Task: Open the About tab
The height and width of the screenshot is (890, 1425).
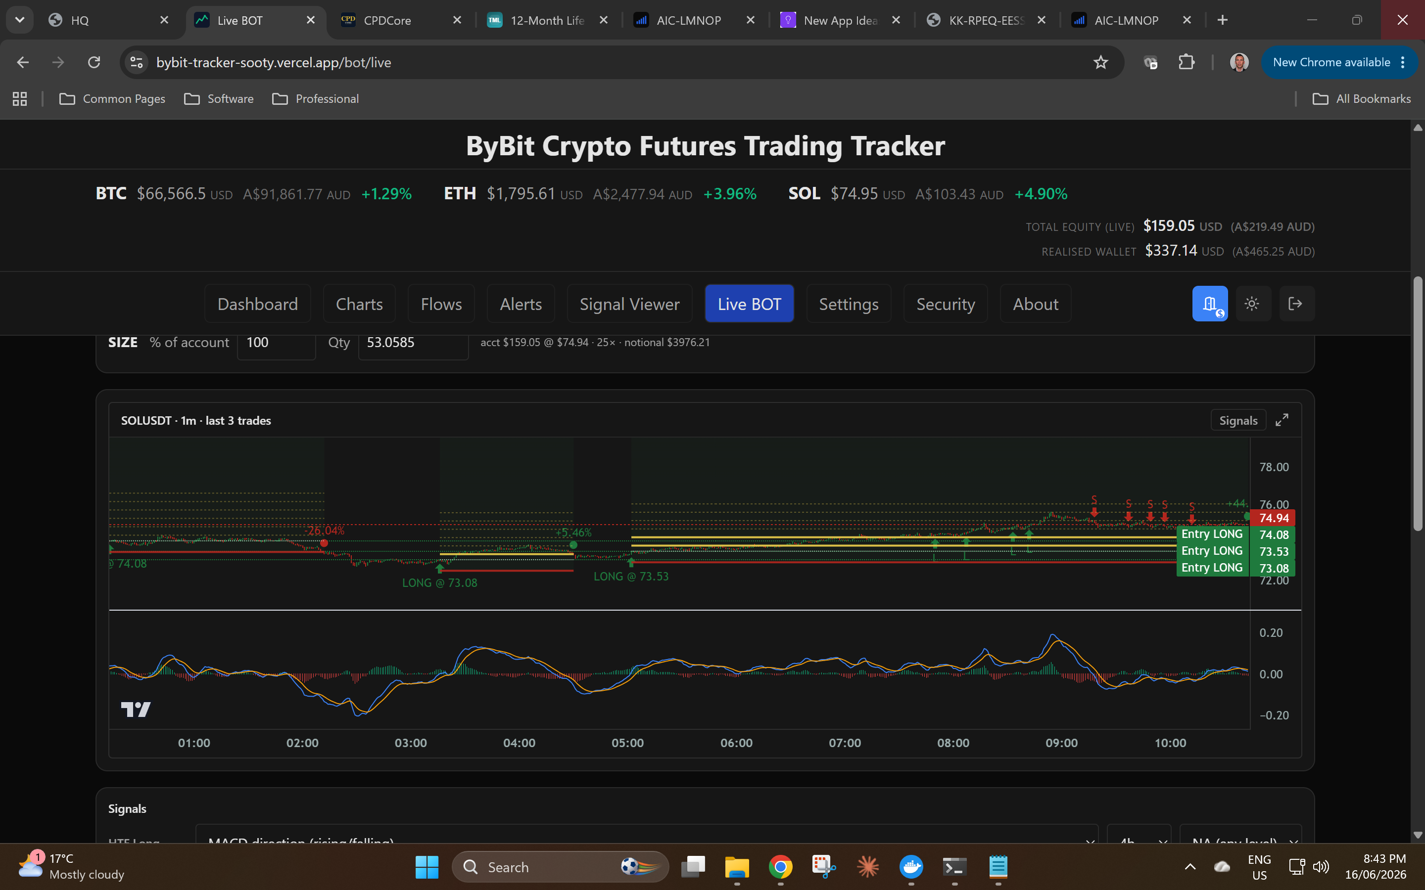Action: [1035, 304]
